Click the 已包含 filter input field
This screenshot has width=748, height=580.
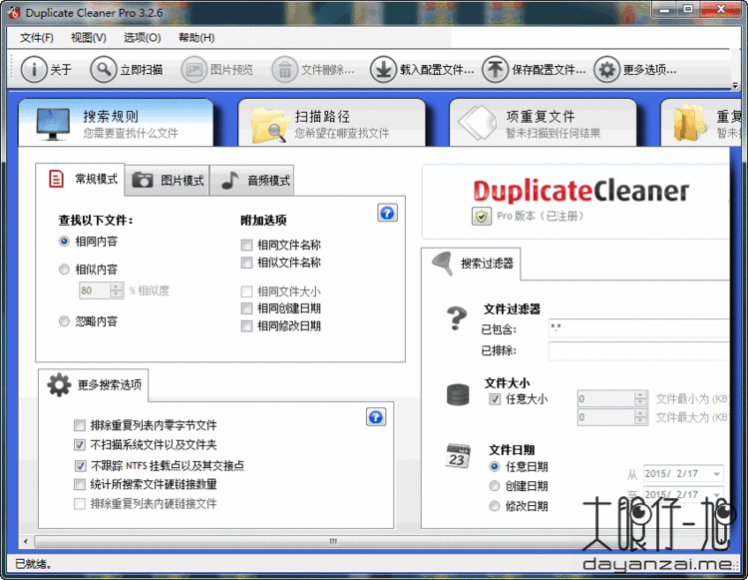tap(639, 328)
